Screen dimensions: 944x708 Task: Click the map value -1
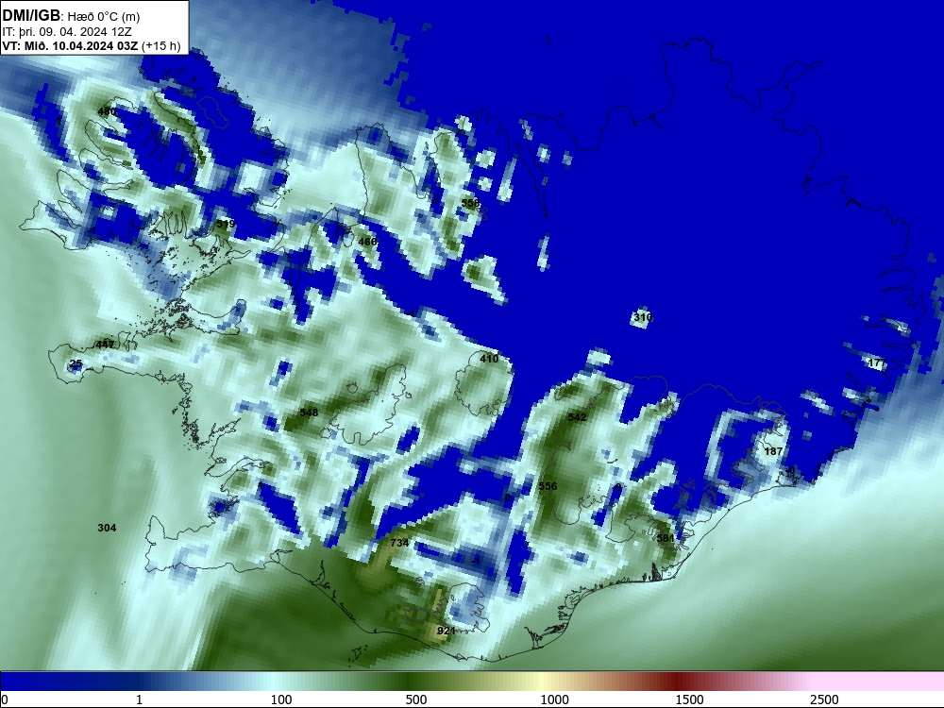coord(476,561)
